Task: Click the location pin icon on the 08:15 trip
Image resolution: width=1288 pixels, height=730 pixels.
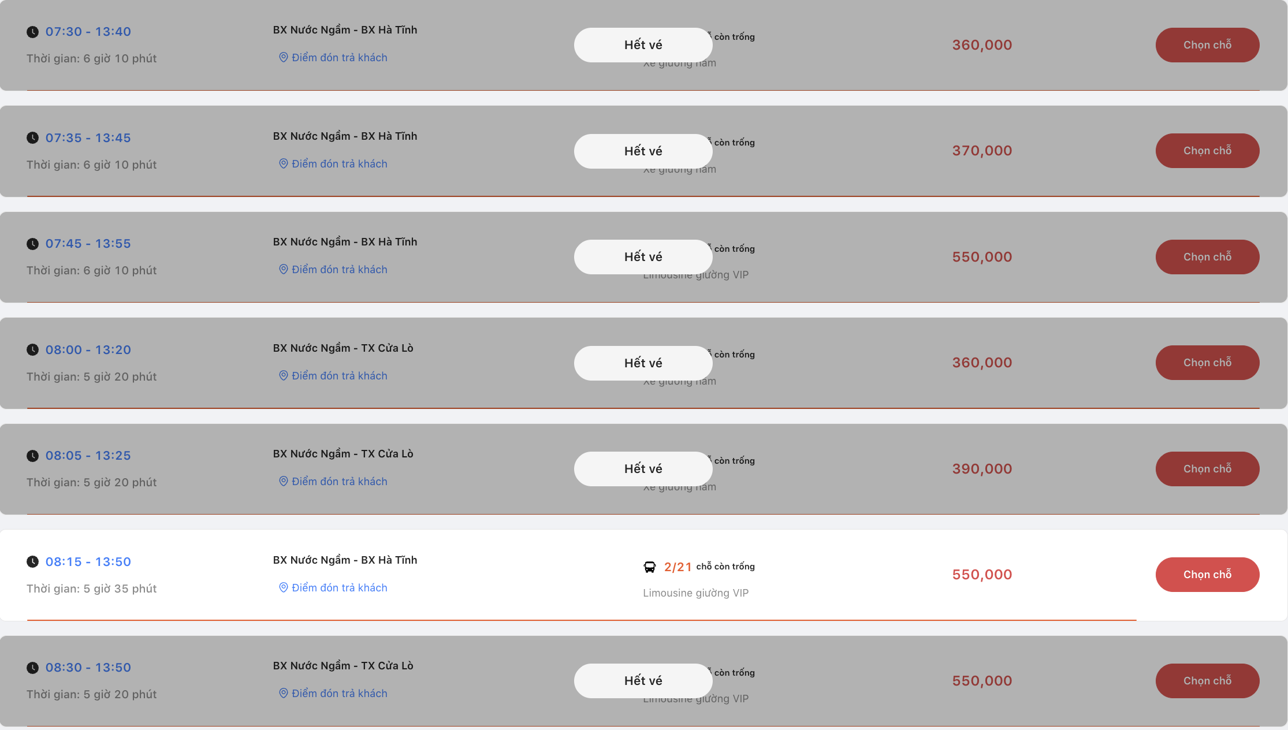Action: pos(283,587)
